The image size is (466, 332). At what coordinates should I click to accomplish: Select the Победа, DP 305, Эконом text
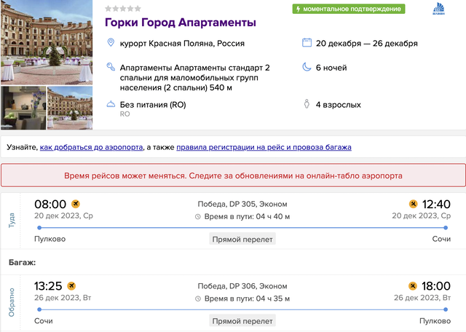242,204
